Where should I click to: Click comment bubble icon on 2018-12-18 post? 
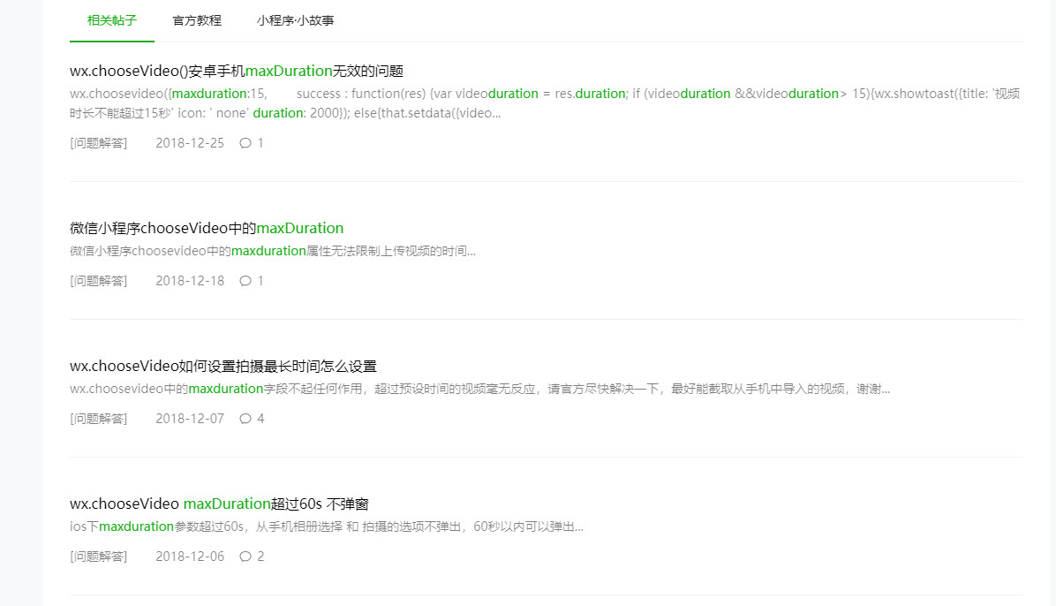click(x=245, y=280)
